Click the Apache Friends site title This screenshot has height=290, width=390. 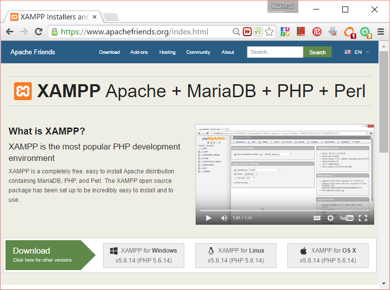(32, 52)
